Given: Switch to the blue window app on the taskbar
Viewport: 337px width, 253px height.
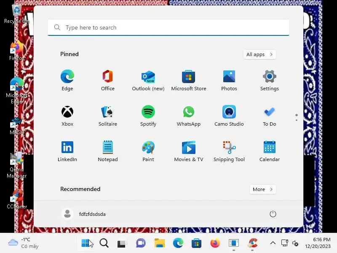Looking at the screenshot, I should [x=234, y=243].
